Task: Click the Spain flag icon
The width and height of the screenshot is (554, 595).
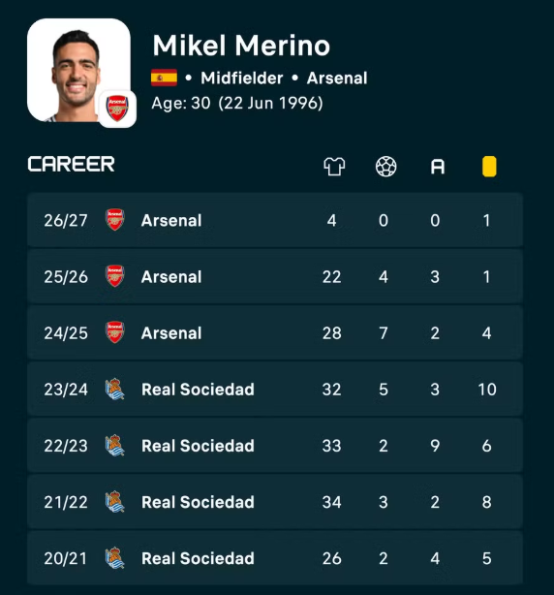Action: click(x=164, y=78)
